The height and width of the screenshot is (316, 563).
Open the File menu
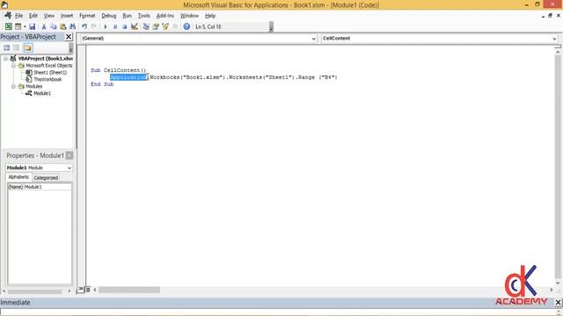tap(18, 16)
